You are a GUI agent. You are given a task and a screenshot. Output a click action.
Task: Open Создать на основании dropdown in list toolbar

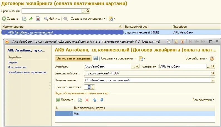click(88, 19)
